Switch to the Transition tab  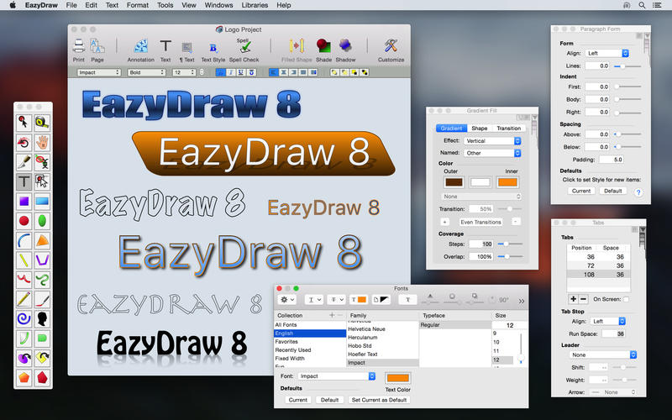pyautogui.click(x=509, y=129)
